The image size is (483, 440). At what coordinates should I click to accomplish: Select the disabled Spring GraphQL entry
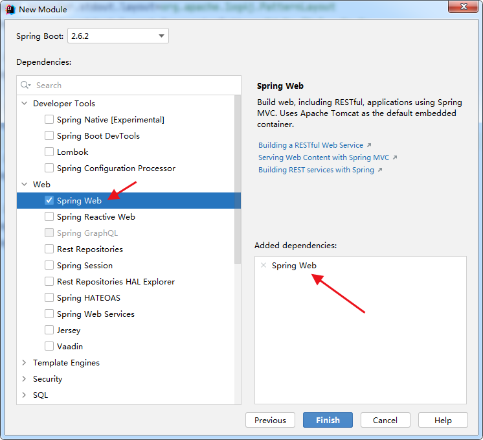point(87,233)
